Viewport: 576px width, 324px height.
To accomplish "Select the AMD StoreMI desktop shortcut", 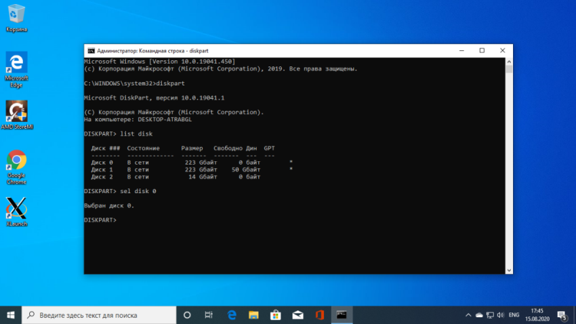I will pos(16,113).
